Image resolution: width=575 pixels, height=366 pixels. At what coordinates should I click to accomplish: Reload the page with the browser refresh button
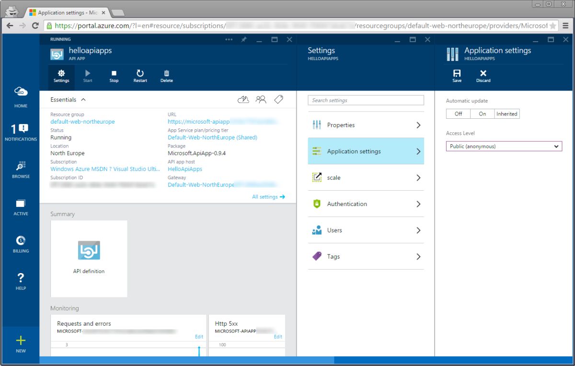click(35, 26)
